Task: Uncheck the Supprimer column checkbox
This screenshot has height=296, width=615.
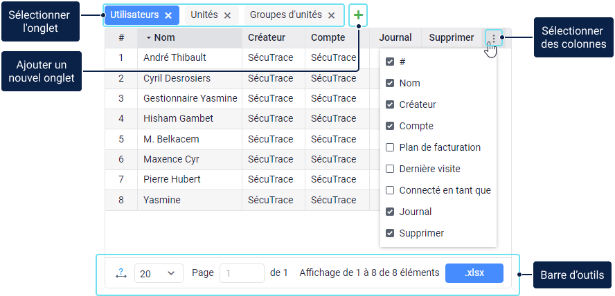Action: pyautogui.click(x=390, y=233)
